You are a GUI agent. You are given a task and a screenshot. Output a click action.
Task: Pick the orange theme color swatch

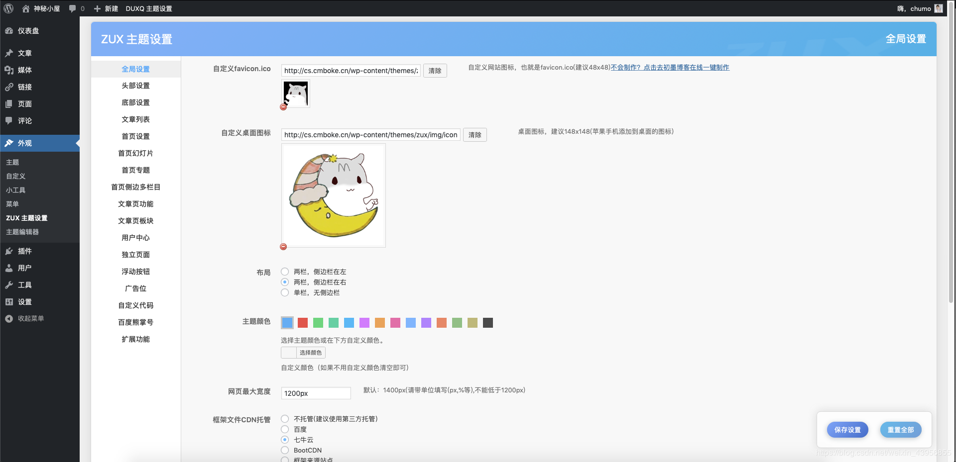(x=380, y=323)
